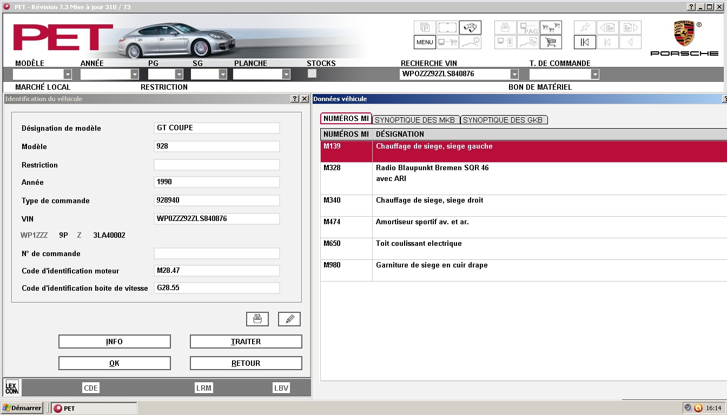727x415 pixels.
Task: Select the M139 seat heating row
Action: pos(524,152)
